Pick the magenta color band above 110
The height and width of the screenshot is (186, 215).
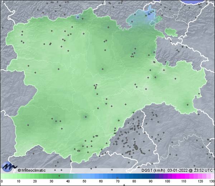coord(183,176)
